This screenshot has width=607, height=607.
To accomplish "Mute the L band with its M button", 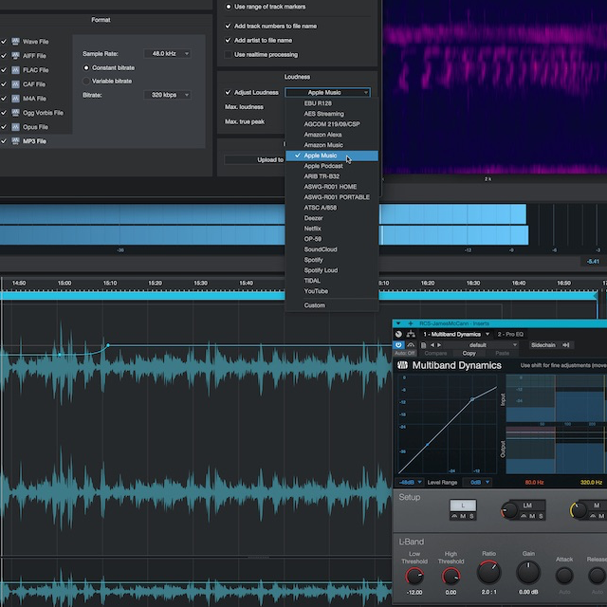I will tap(463, 516).
